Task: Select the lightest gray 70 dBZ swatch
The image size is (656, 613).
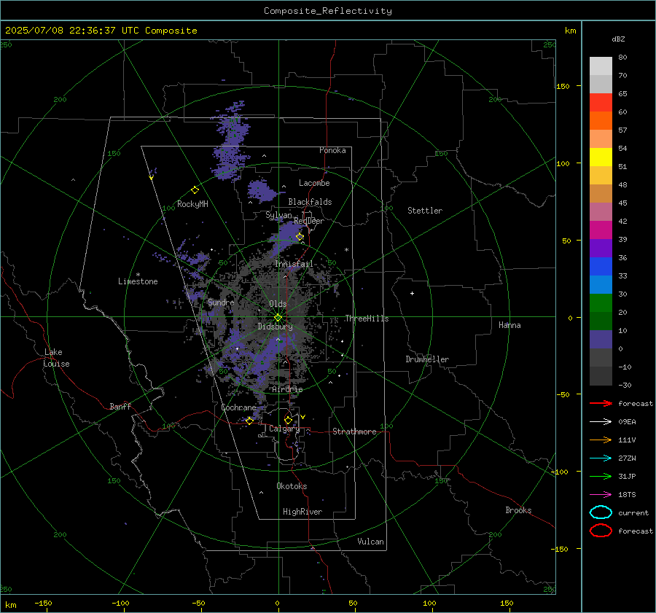Action: click(x=601, y=66)
